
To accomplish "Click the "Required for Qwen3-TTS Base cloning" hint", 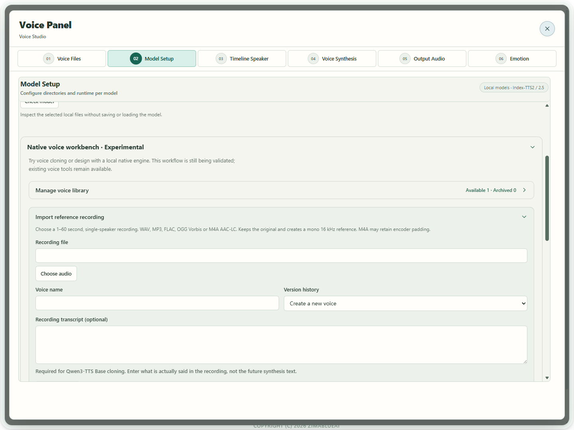I will point(166,371).
